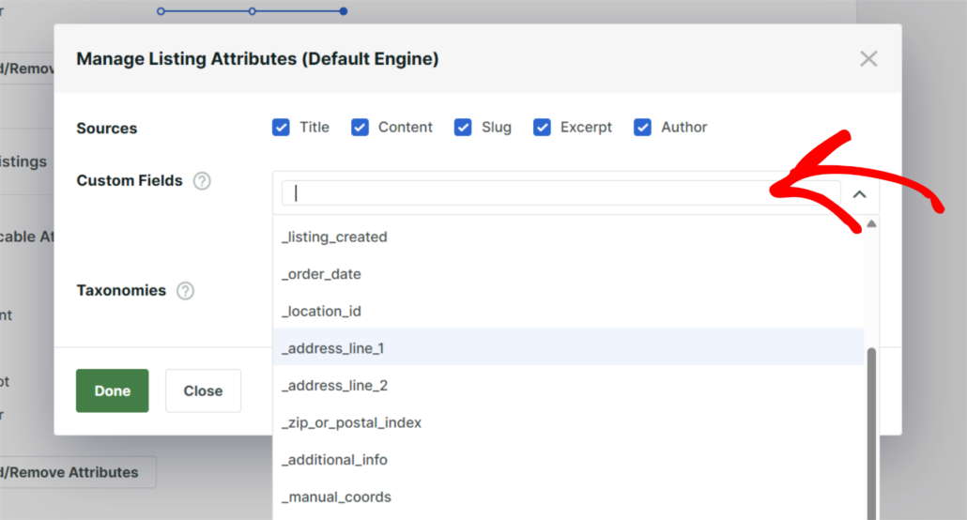Click the green Done button
967x520 pixels.
click(x=113, y=390)
